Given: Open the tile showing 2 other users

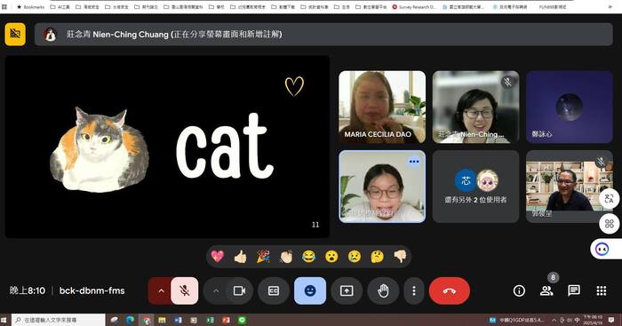Looking at the screenshot, I should [x=475, y=187].
